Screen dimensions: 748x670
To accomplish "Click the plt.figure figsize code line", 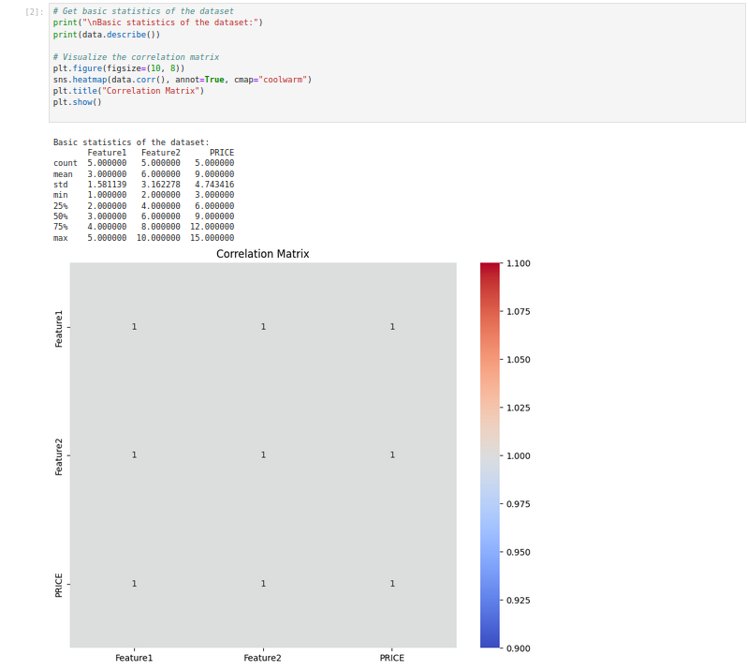I will tap(118, 68).
